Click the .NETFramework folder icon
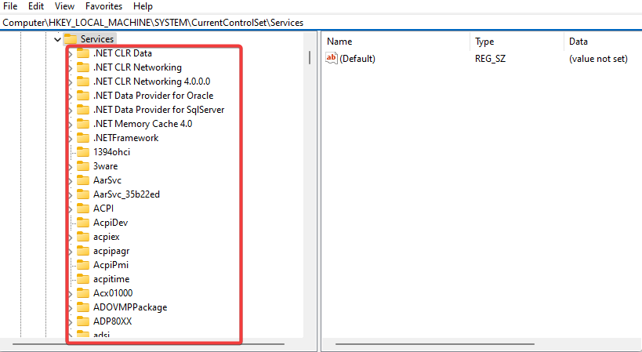This screenshot has width=642, height=352. pos(83,138)
